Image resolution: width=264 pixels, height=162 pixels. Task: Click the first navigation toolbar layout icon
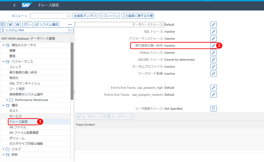click(x=3, y=25)
